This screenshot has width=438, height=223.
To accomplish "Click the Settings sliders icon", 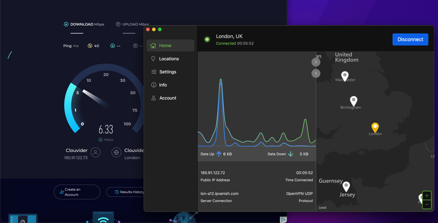I will tap(154, 72).
